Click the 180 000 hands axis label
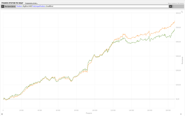 [168, 110]
